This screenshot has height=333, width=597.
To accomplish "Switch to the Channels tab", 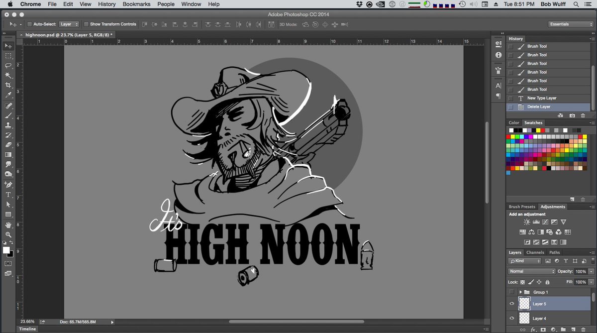I will pos(535,252).
